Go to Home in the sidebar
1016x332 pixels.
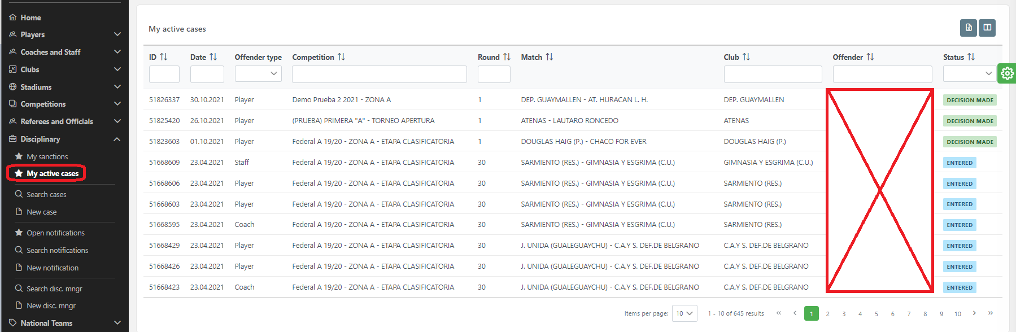(x=30, y=18)
